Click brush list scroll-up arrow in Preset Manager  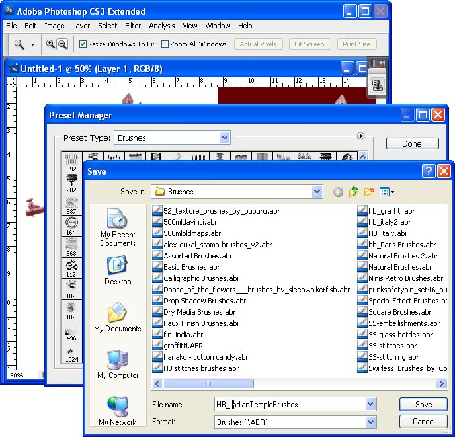pos(362,157)
